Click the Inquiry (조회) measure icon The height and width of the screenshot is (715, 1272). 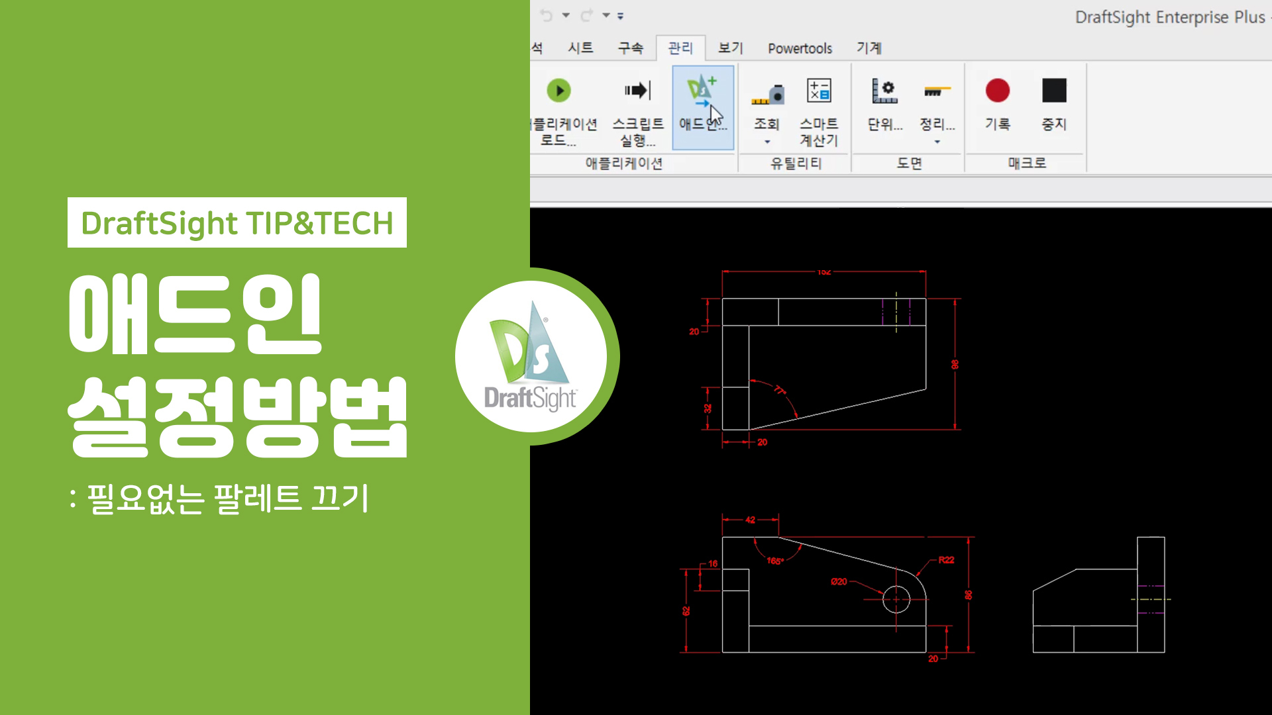click(768, 95)
